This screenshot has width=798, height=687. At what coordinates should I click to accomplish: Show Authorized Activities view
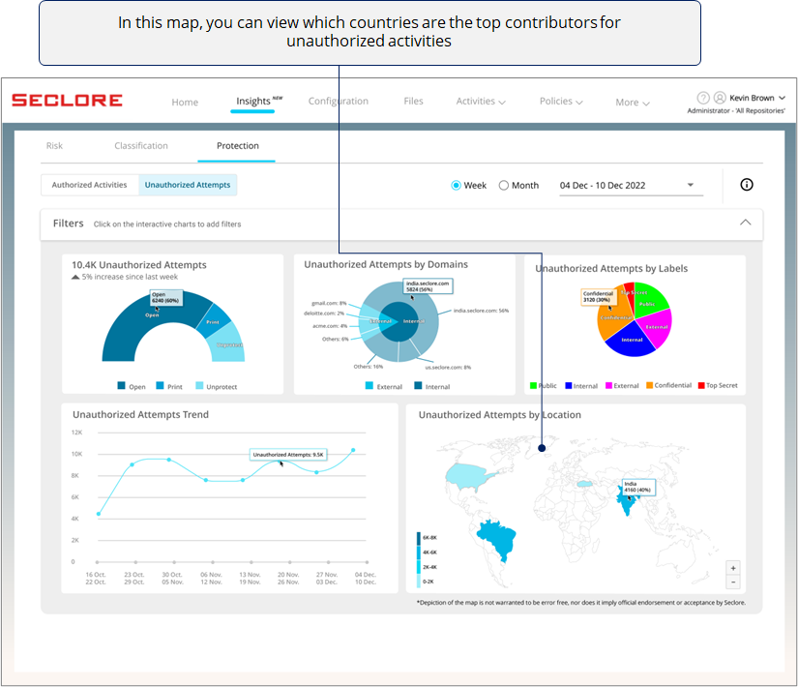89,185
